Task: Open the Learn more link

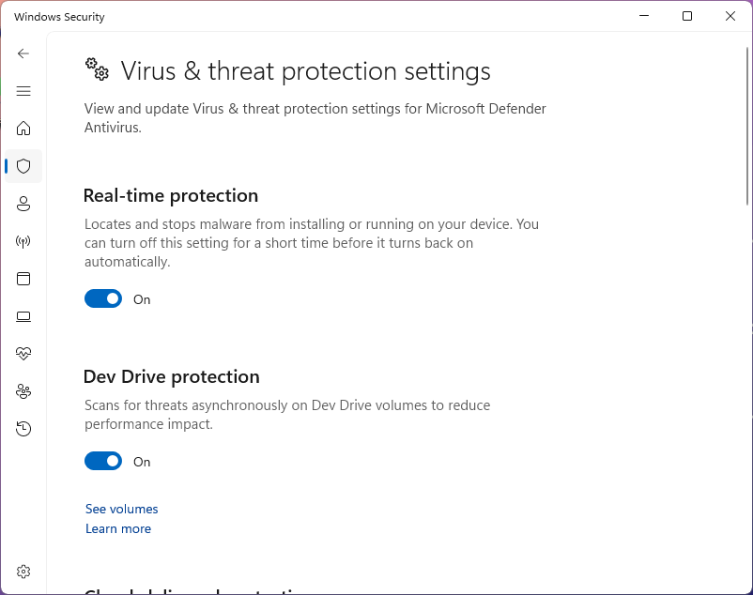Action: pyautogui.click(x=118, y=529)
